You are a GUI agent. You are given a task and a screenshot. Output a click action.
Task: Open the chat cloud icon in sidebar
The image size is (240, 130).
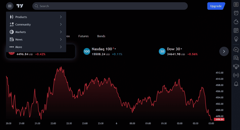click(236, 49)
